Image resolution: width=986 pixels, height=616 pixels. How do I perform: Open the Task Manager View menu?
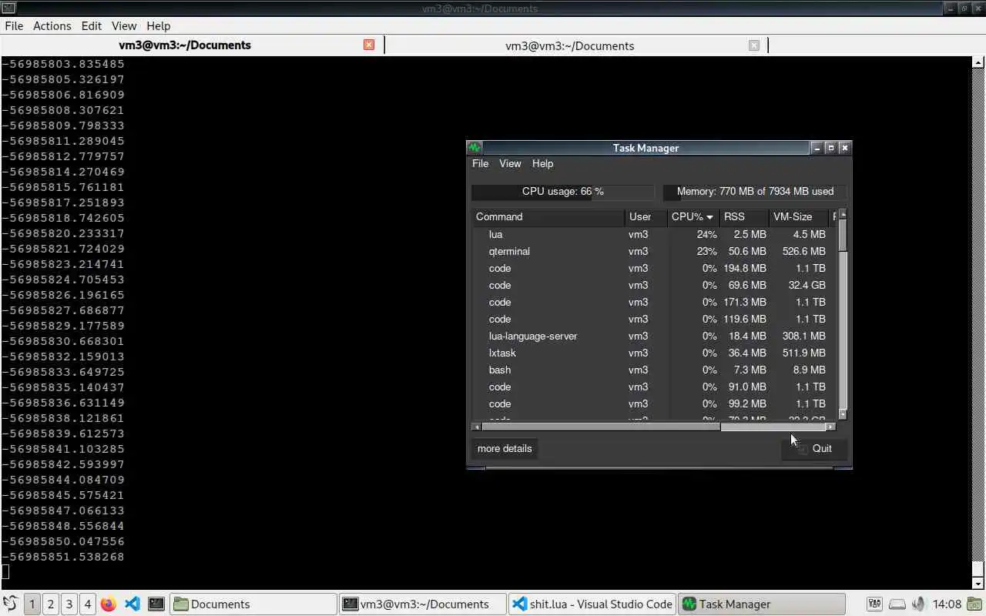[x=510, y=163]
